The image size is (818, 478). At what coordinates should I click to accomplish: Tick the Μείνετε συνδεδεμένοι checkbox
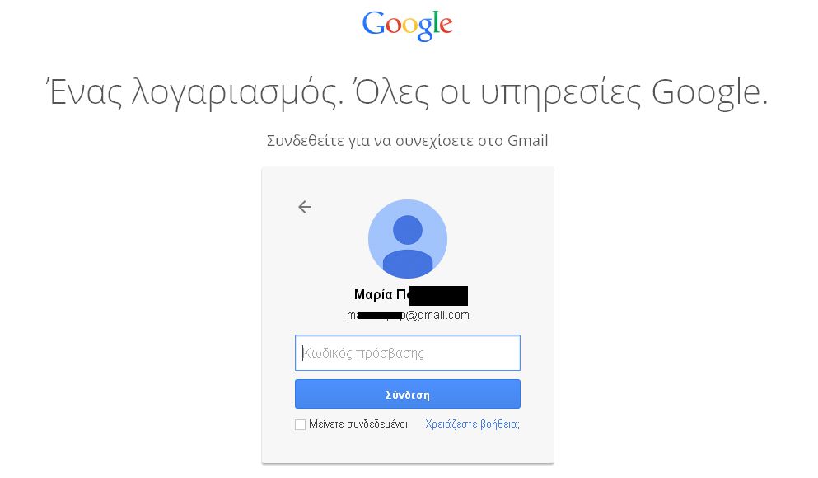coord(300,424)
